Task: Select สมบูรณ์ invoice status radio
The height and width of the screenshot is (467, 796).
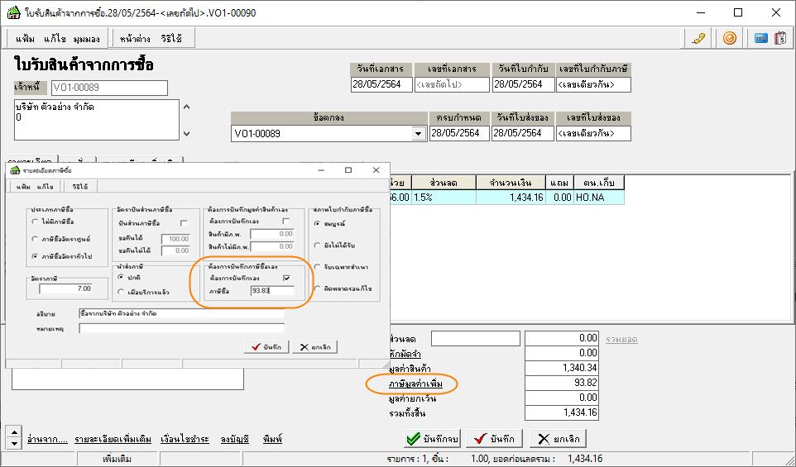Action: point(317,224)
